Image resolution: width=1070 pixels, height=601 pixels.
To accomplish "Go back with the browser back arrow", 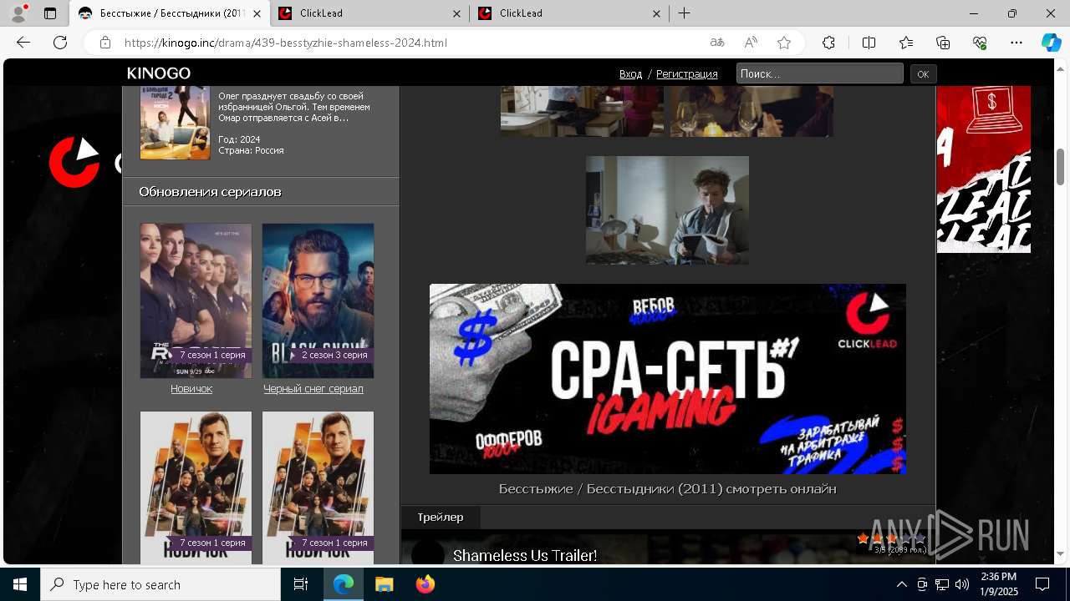I will [23, 43].
